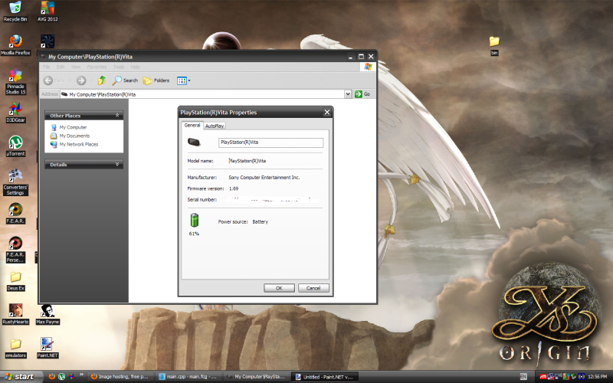Select the Max Payne desktop icon
The height and width of the screenshot is (383, 613).
[x=48, y=314]
